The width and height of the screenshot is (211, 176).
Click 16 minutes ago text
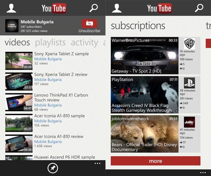click(x=187, y=53)
